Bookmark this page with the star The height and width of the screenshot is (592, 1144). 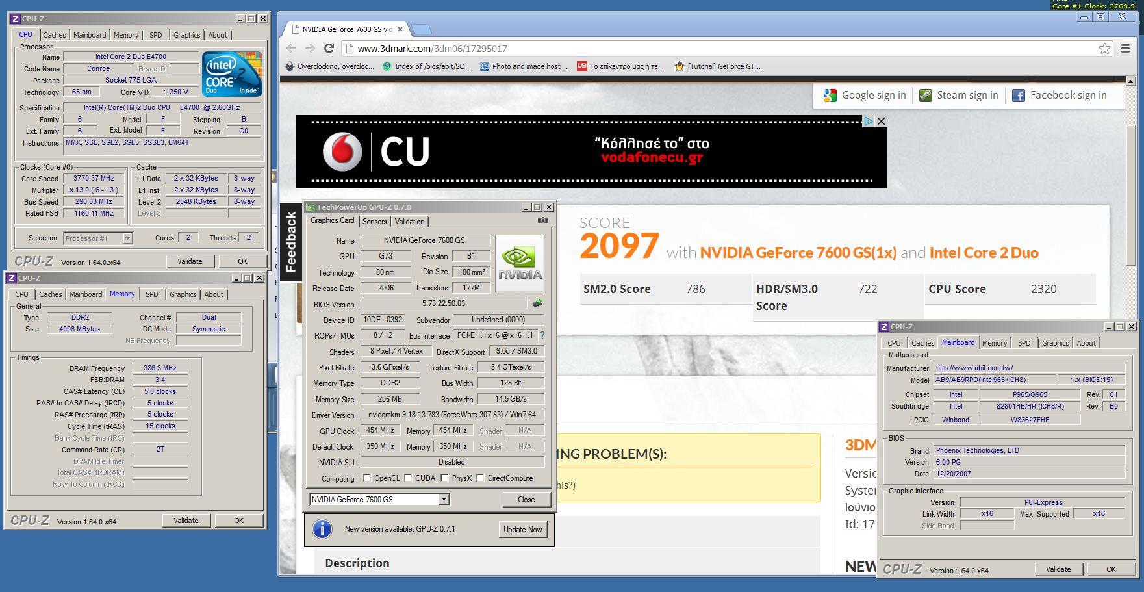pyautogui.click(x=1104, y=49)
